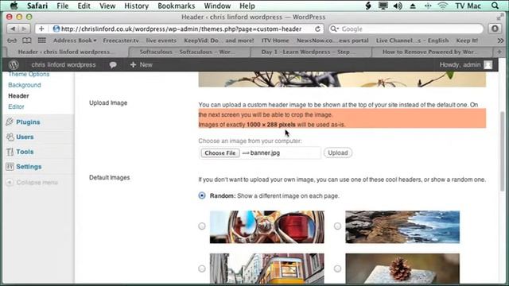
Task: Click the Upload button
Action: tap(337, 153)
